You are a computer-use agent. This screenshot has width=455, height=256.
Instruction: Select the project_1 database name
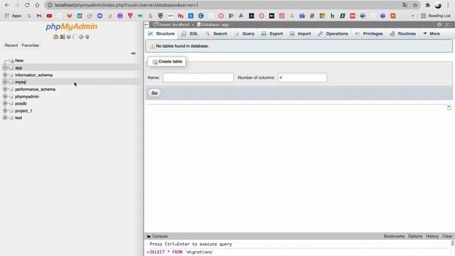click(x=23, y=111)
